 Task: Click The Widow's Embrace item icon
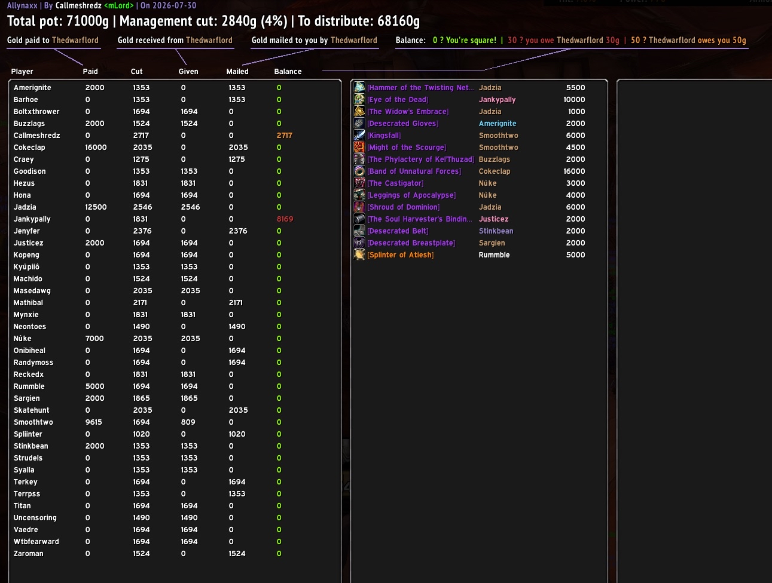(359, 112)
